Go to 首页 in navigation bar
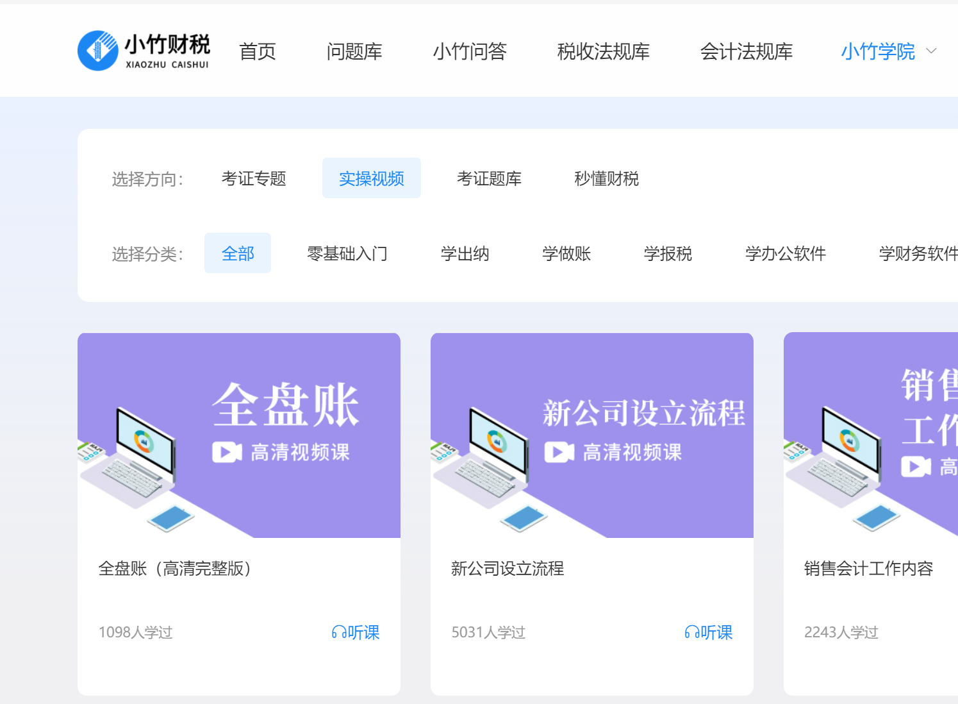This screenshot has width=958, height=704. 257,51
